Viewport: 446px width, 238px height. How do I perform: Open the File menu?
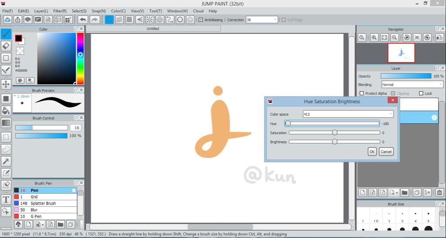tap(7, 11)
